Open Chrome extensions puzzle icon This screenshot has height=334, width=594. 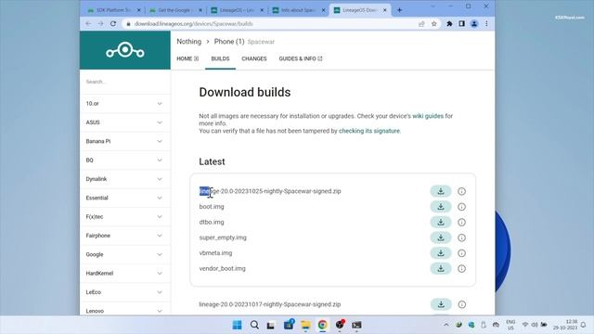(x=449, y=23)
